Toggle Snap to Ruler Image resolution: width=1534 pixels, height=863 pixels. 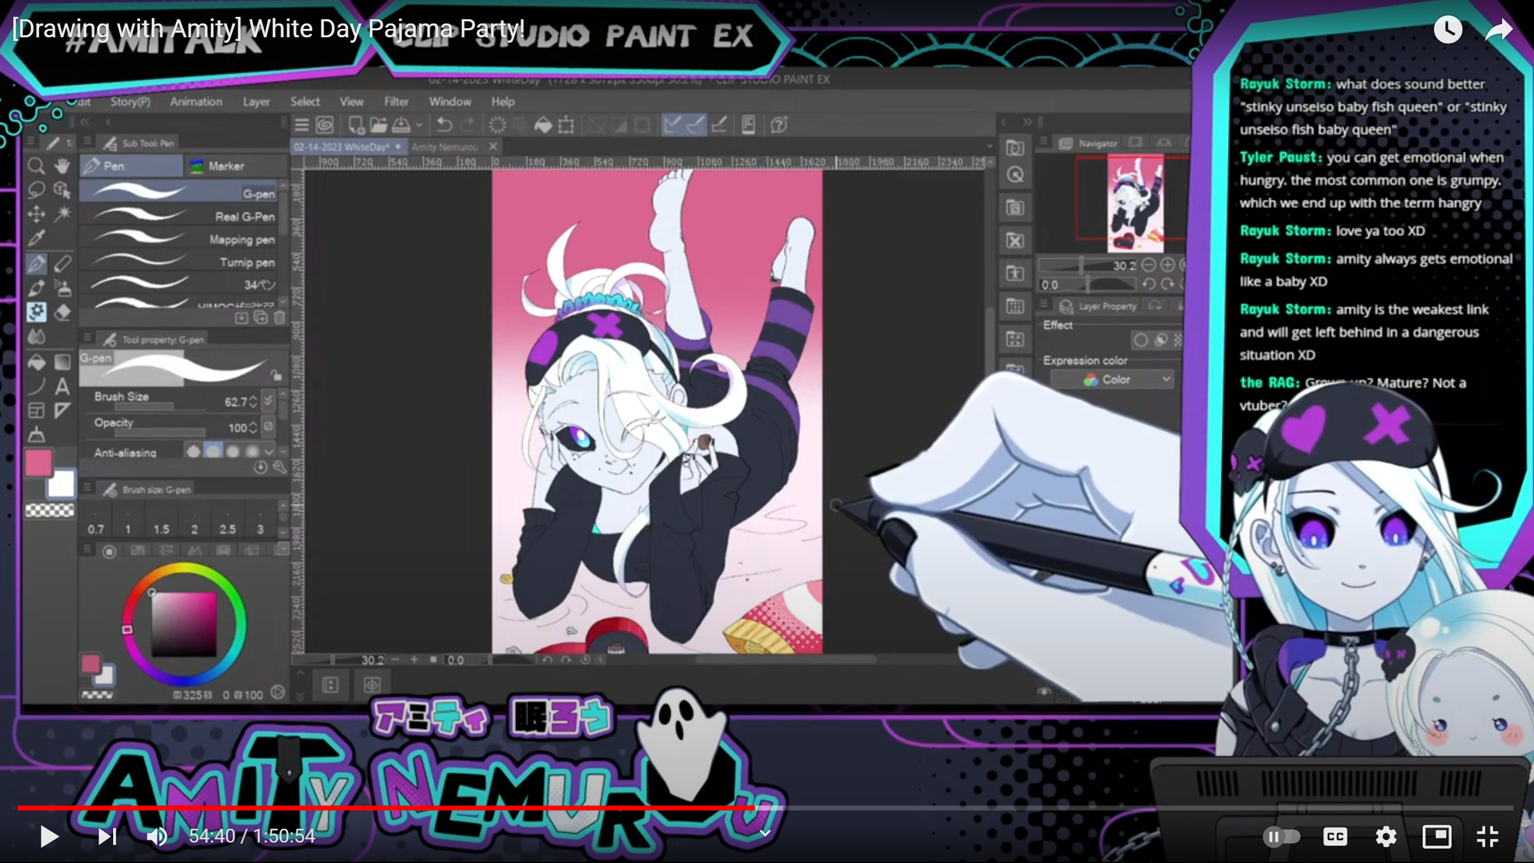[672, 125]
